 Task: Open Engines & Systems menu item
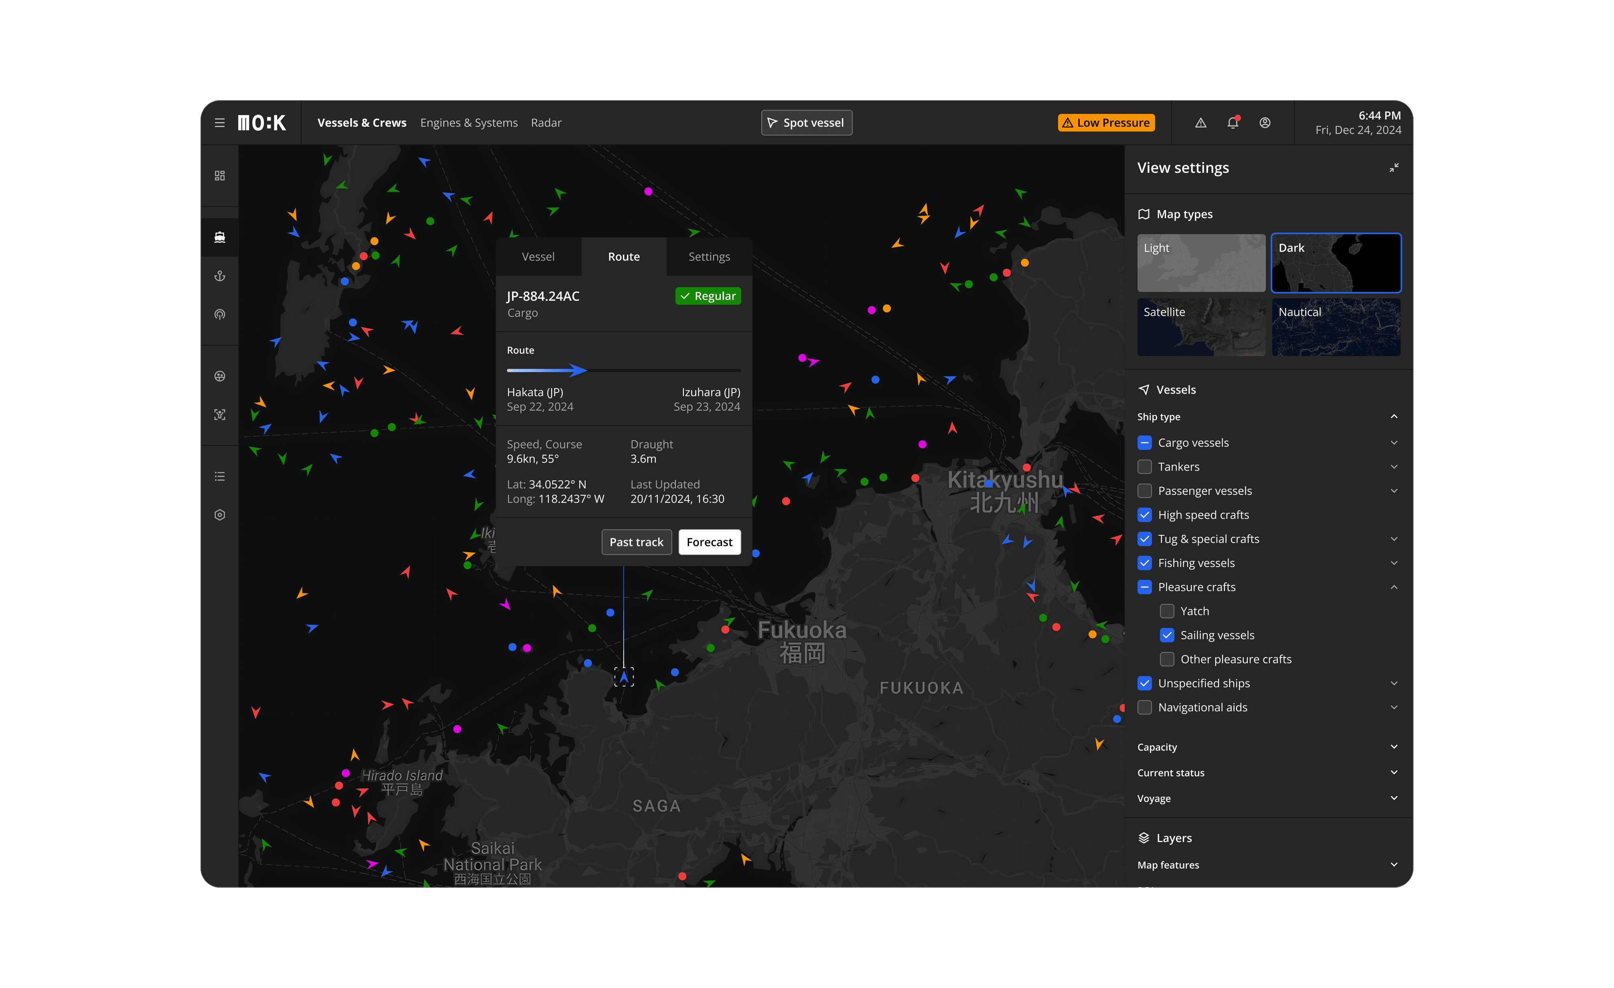pos(468,122)
